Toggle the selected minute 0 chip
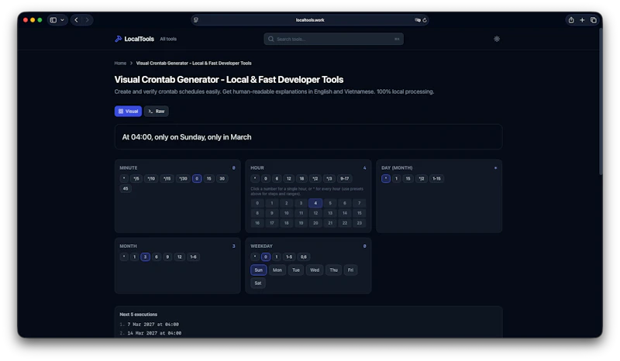620x361 pixels. pos(197,178)
